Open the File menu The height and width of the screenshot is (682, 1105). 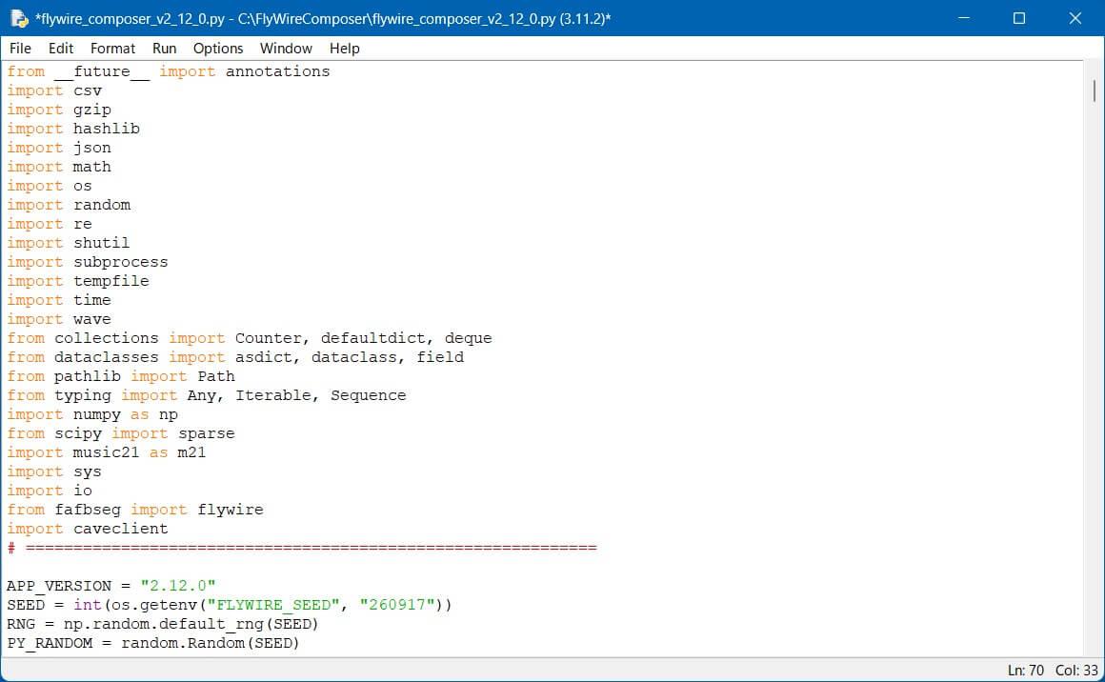pyautogui.click(x=20, y=49)
